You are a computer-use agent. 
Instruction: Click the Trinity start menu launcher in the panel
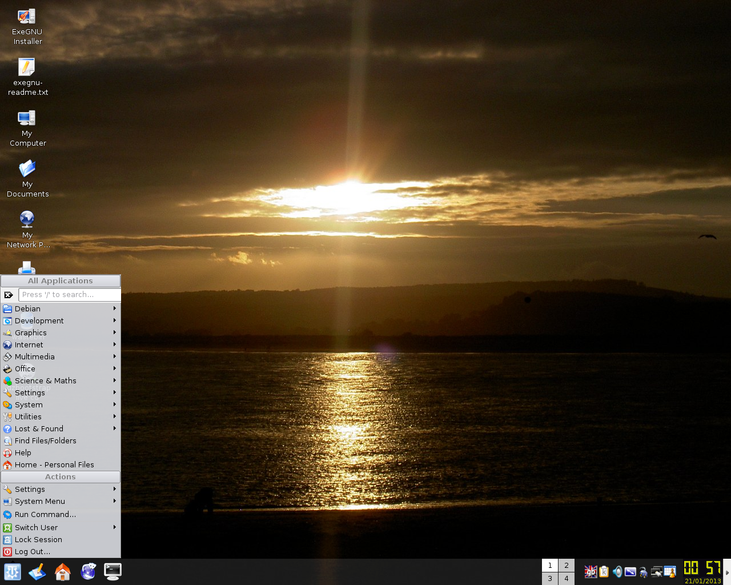13,571
